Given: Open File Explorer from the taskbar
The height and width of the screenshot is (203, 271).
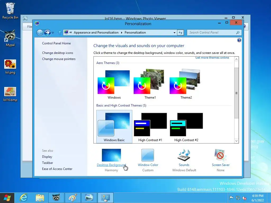Looking at the screenshot, I should [x=40, y=198].
